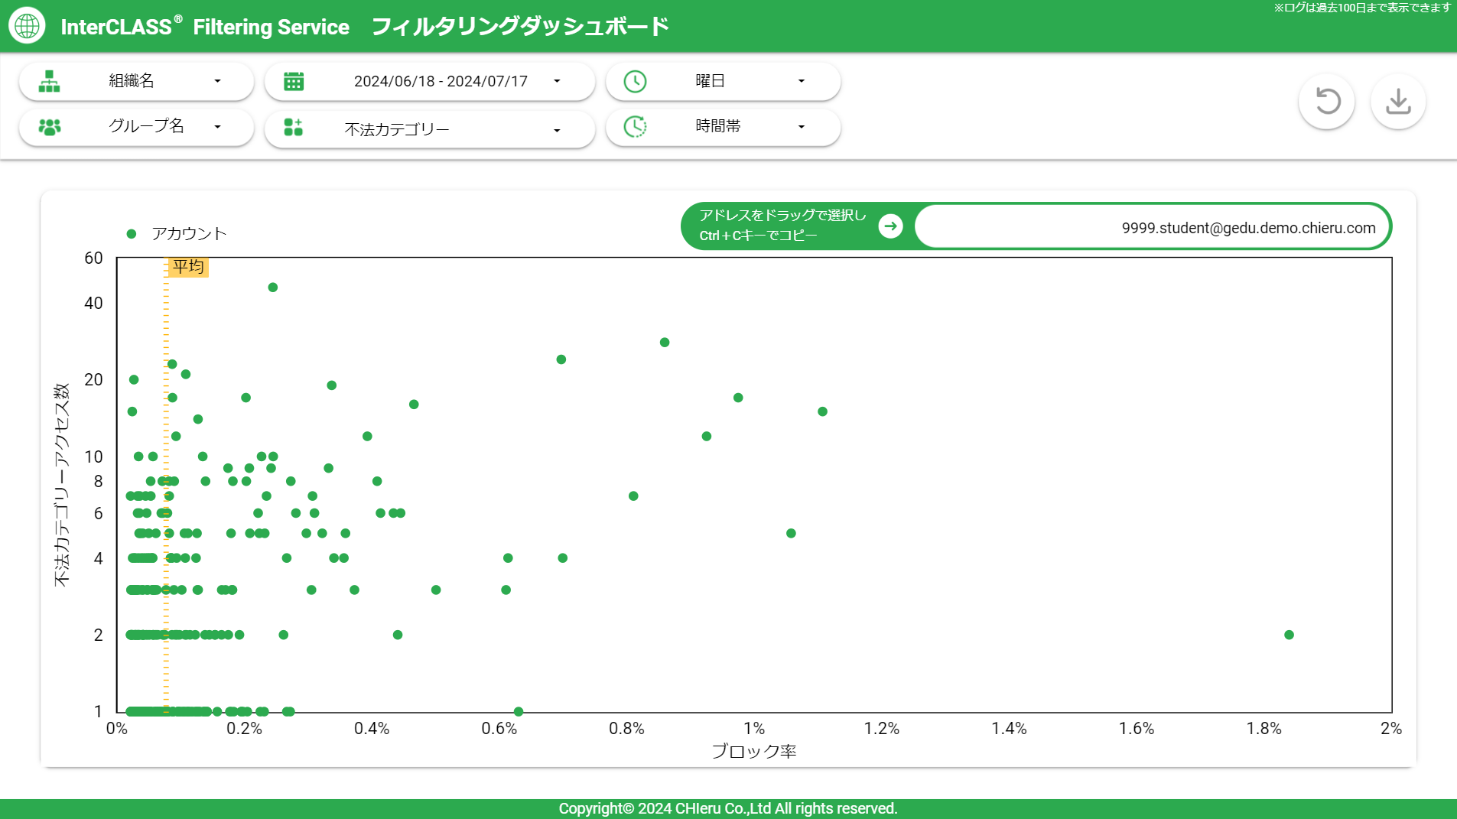1457x819 pixels.
Task: Click the 不法カテゴリーアクセス数 y-axis label
Action: 61,485
